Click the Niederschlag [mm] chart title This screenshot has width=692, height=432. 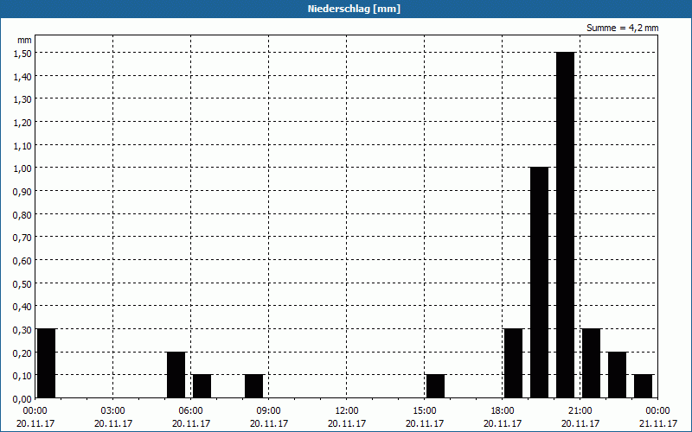coord(354,9)
